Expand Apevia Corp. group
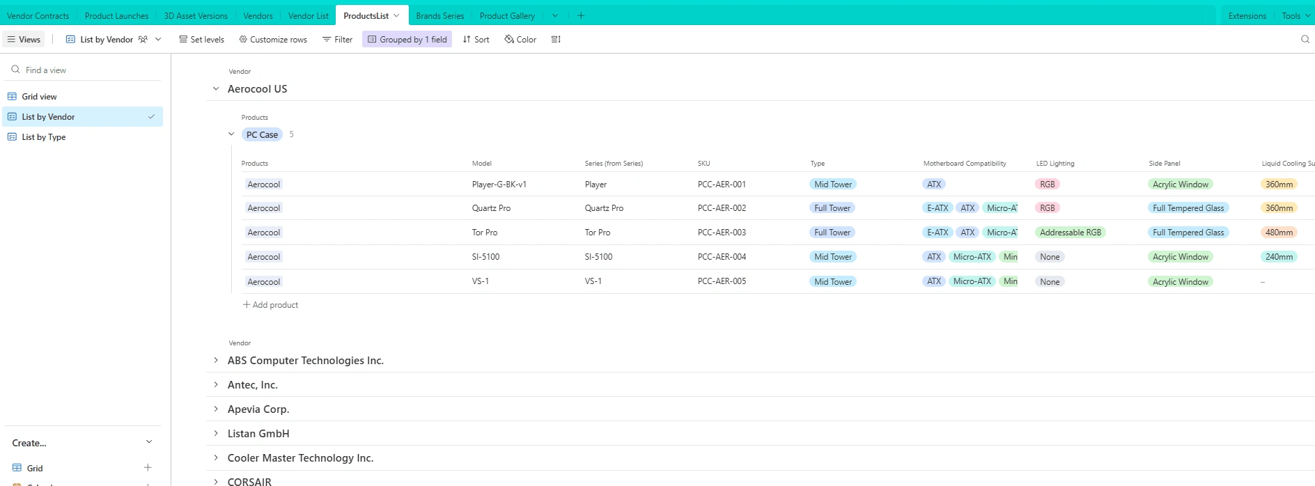This screenshot has height=486, width=1315. tap(216, 409)
